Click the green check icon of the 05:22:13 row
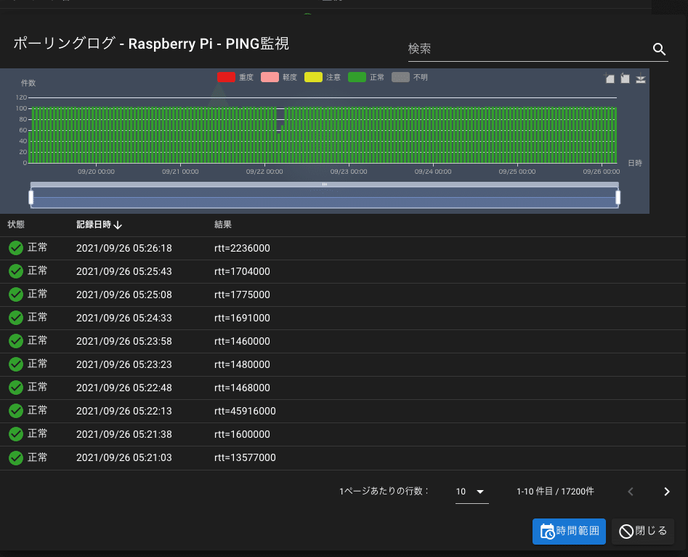 [x=16, y=411]
